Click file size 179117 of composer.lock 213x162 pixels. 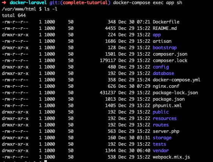coord(108,61)
